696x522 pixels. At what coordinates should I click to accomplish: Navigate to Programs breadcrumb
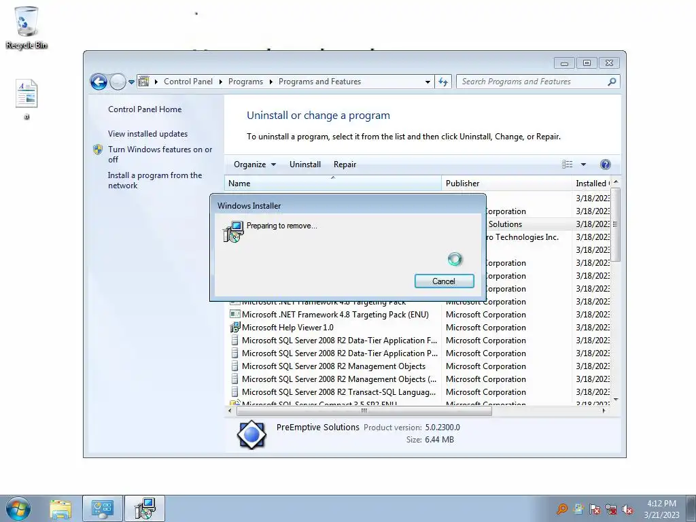(x=245, y=82)
